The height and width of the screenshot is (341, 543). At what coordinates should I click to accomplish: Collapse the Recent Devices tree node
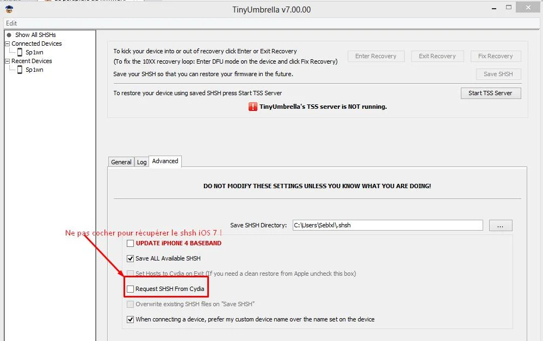[x=7, y=61]
